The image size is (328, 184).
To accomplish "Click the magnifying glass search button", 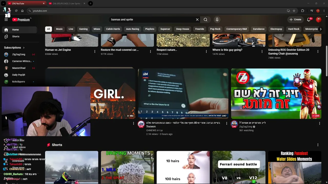I will coord(206,19).
